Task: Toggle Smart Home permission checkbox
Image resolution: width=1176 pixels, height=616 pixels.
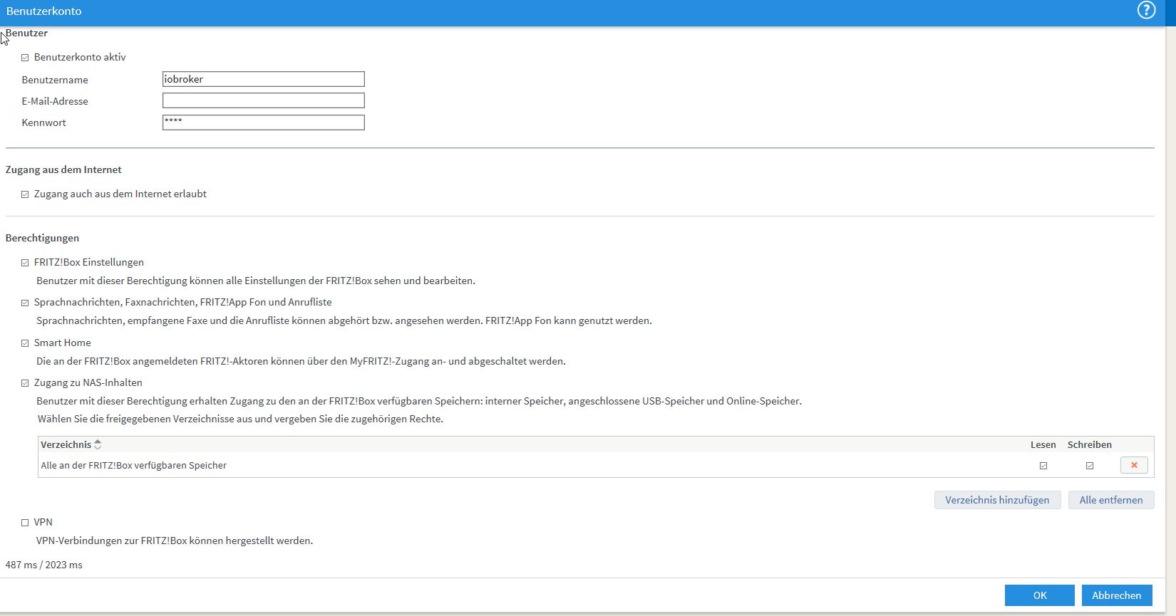Action: coord(25,343)
